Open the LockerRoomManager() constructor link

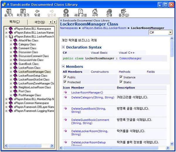87,93
